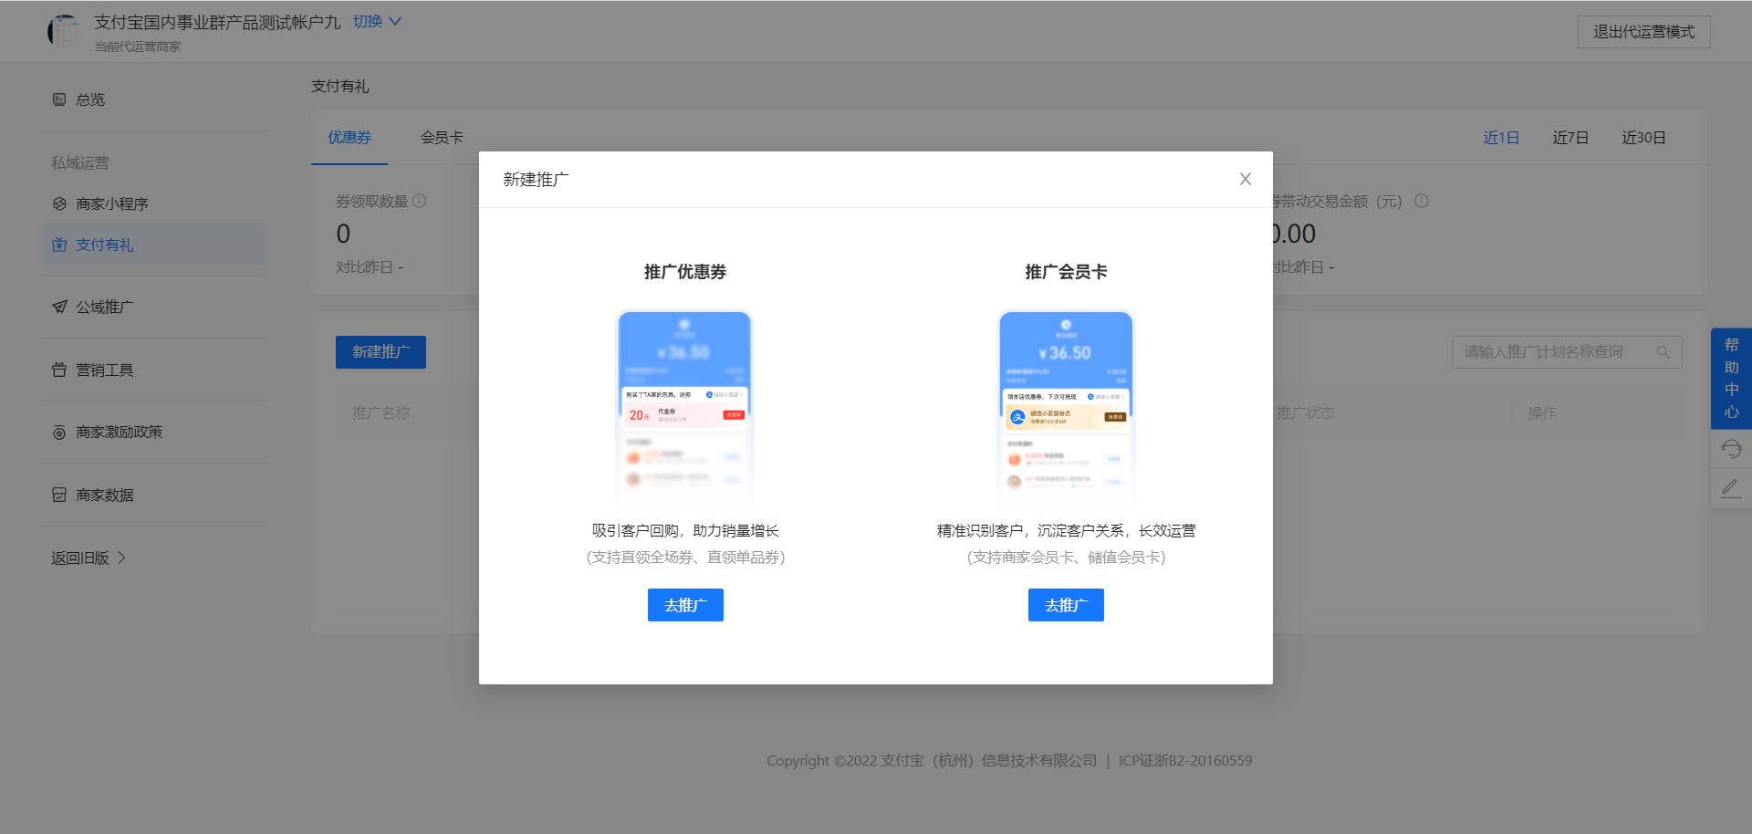Click the 营销工具 toolbox icon
Viewport: 1752px width, 834px height.
click(59, 370)
